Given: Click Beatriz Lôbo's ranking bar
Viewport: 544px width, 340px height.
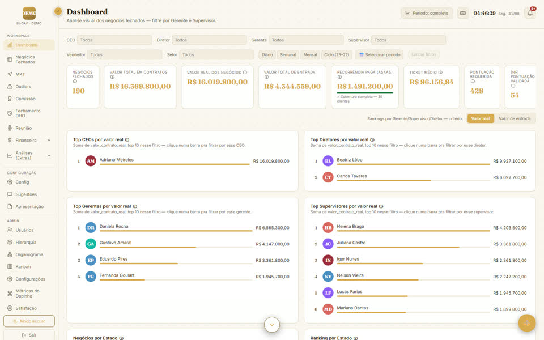Looking at the screenshot, I should click(413, 164).
